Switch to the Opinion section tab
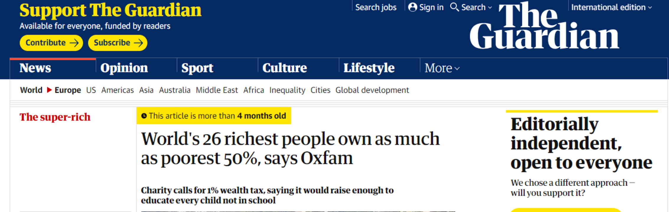The width and height of the screenshot is (669, 212). point(124,68)
